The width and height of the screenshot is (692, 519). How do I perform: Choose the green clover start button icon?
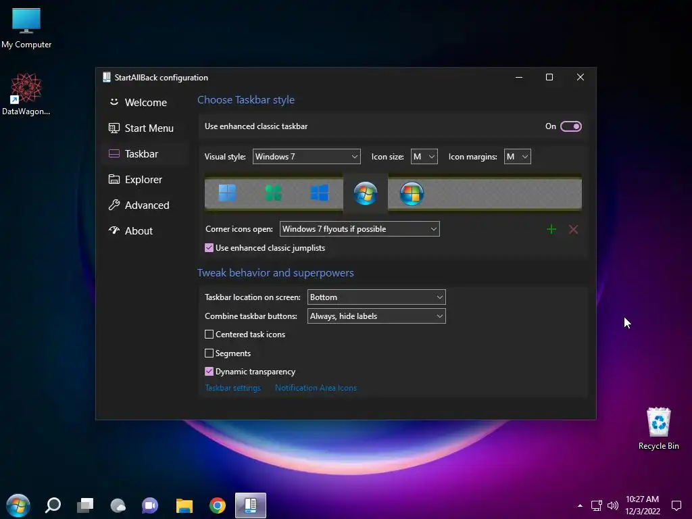[273, 193]
